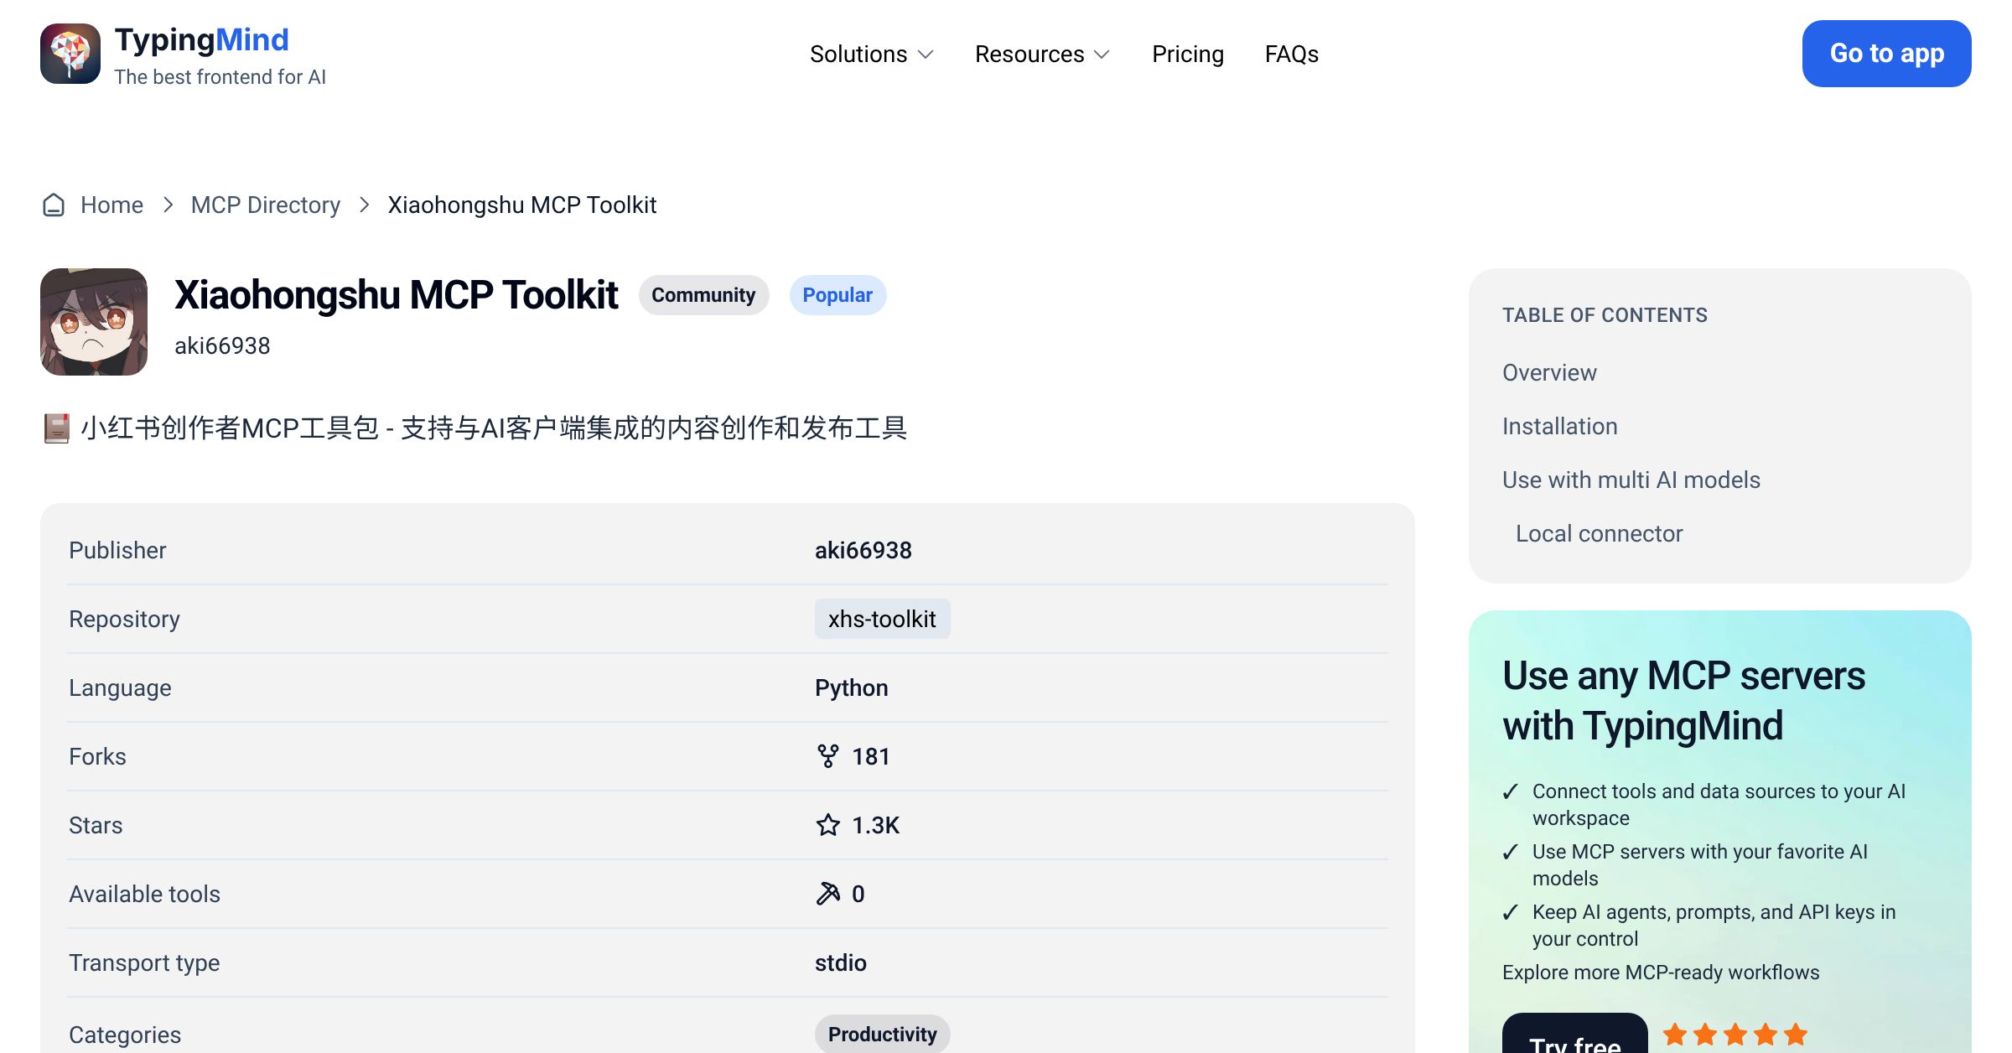Image resolution: width=2012 pixels, height=1053 pixels.
Task: Click the TypingMind brand name text
Action: [201, 39]
